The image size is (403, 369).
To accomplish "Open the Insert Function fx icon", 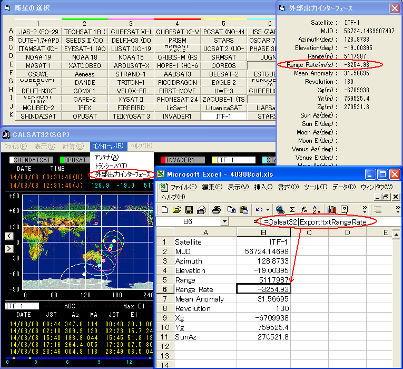I will (x=304, y=210).
